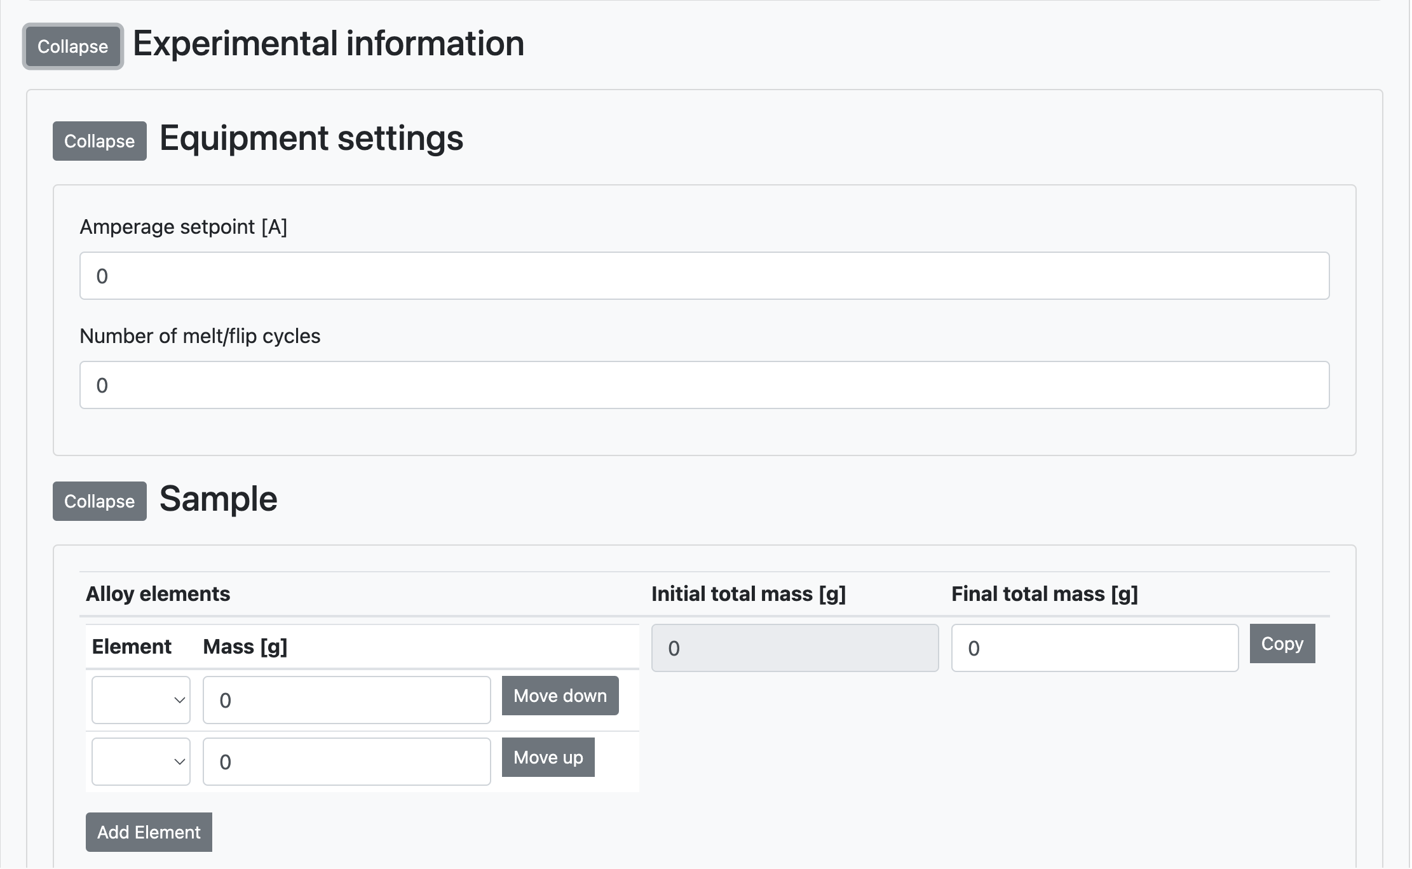
Task: Select the second alloy element dropdown
Action: tap(139, 760)
